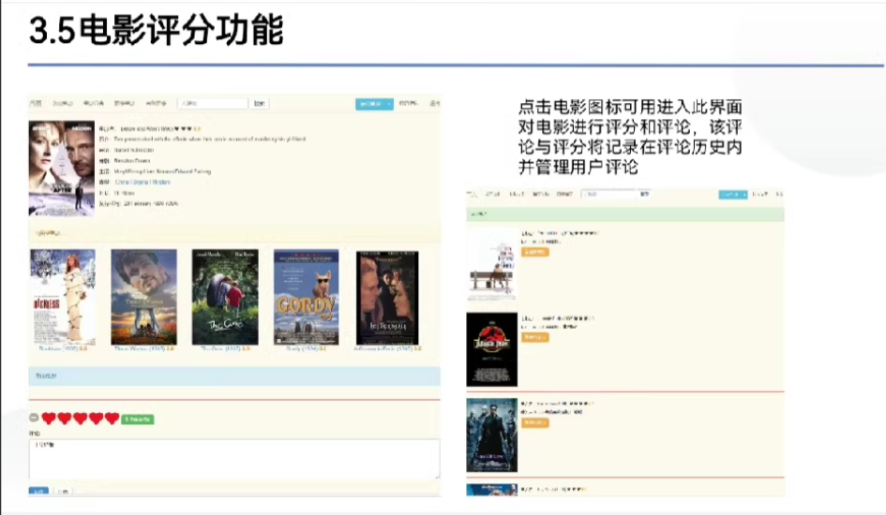Screen dimensions: 886x515
Task: Click the light blue banner above the rating section
Action: pyautogui.click(x=234, y=375)
